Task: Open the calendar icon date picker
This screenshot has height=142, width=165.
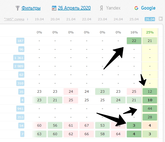Action: pos(54,8)
